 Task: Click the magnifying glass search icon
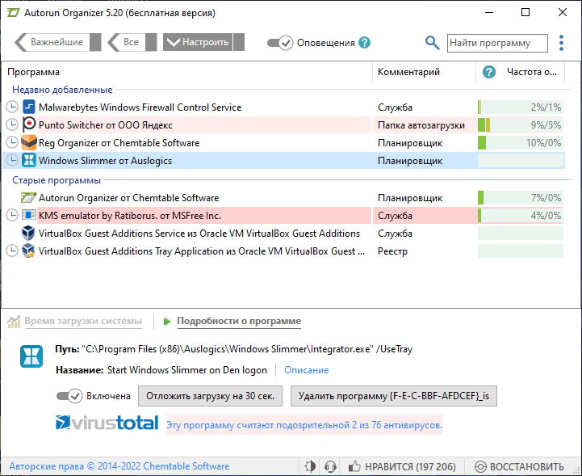(432, 43)
